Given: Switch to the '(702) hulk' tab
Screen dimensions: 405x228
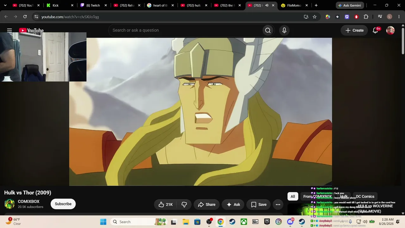Looking at the screenshot, I should [194, 5].
